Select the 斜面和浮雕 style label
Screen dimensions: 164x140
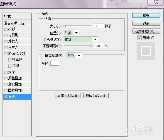point(16,53)
